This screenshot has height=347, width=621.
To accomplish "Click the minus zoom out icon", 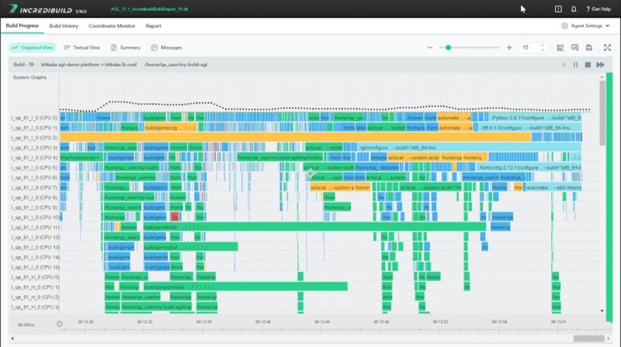I will pos(429,47).
